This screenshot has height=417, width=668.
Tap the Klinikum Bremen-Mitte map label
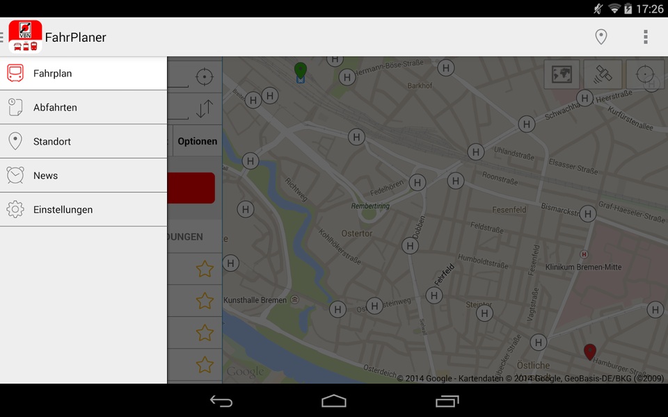pos(583,267)
